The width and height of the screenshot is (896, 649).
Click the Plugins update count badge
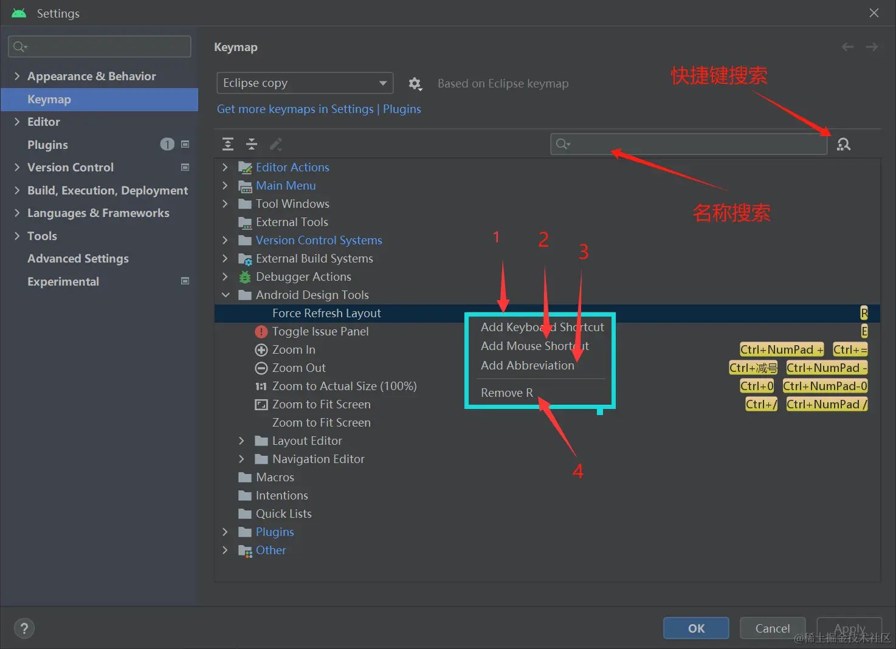167,144
